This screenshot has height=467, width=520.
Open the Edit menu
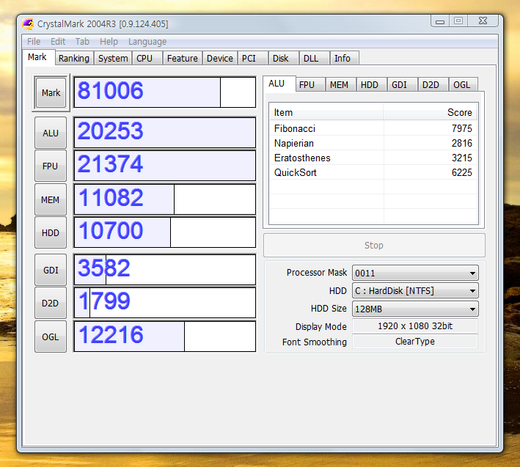tap(58, 42)
